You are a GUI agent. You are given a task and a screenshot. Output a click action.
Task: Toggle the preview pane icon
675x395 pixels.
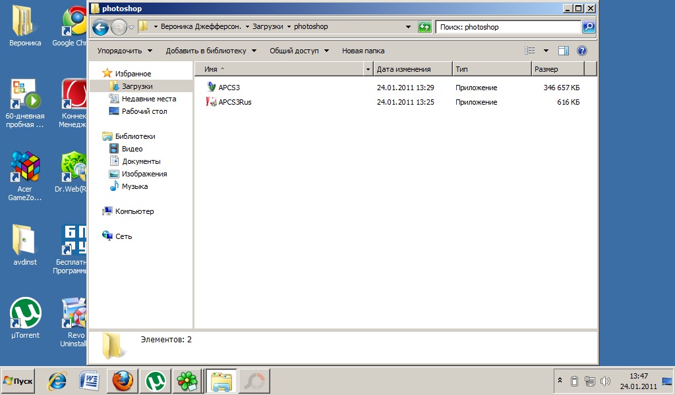(x=564, y=51)
